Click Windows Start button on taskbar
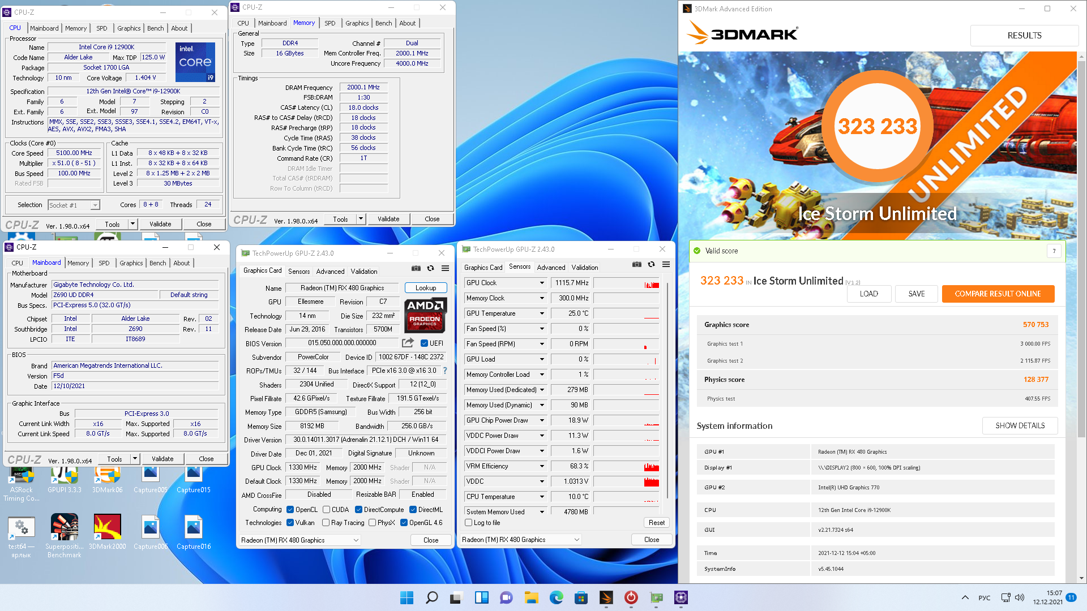Viewport: 1087px width, 611px height. point(406,597)
